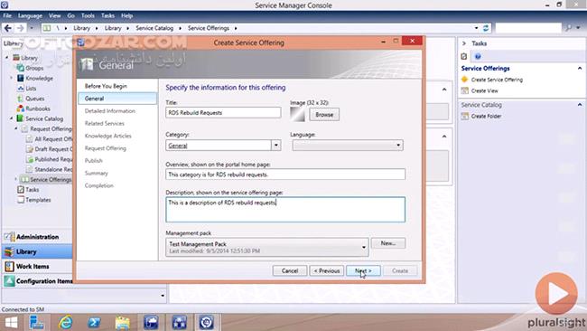Select Detailed Information wizard step
587x331 pixels.
point(110,111)
